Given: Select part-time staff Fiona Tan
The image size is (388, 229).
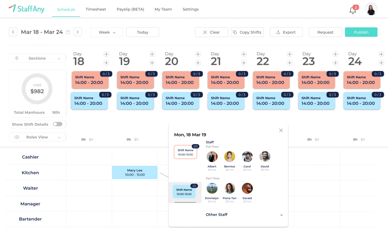Looking at the screenshot, I should tap(230, 188).
